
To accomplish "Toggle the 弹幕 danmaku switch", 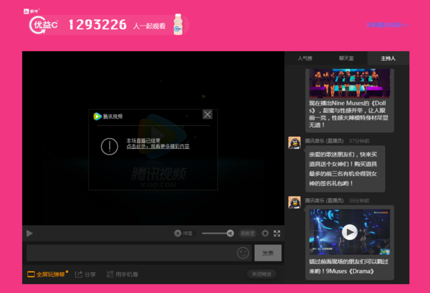I will click(183, 233).
